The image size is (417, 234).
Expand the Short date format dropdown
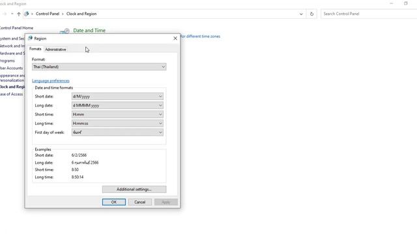117,96
